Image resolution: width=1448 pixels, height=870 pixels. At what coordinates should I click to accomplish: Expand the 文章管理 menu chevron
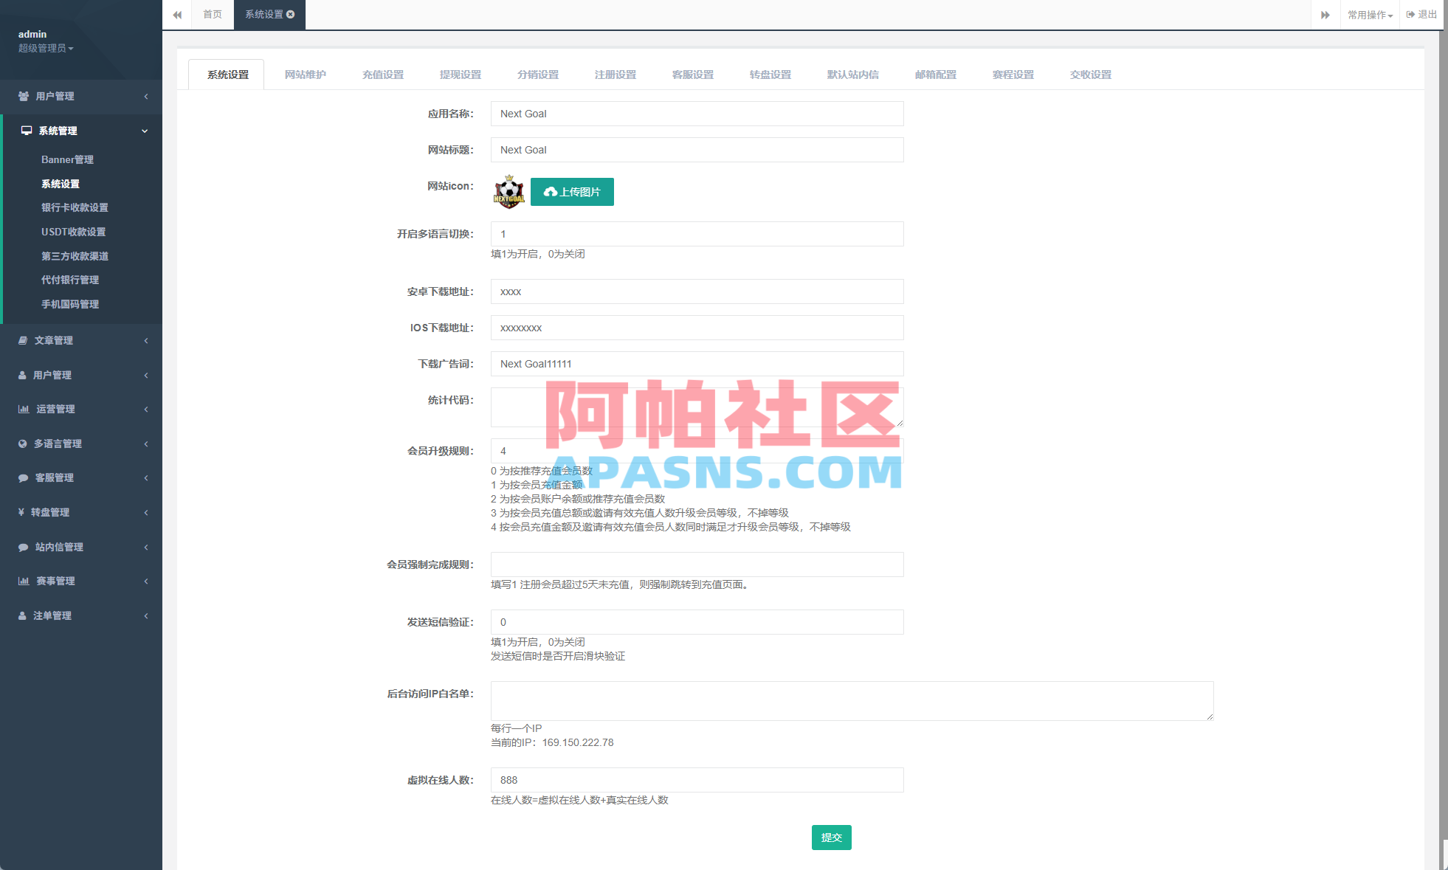(x=146, y=340)
